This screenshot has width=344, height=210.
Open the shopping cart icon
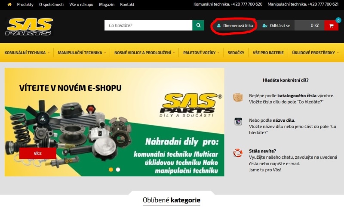tap(331, 26)
